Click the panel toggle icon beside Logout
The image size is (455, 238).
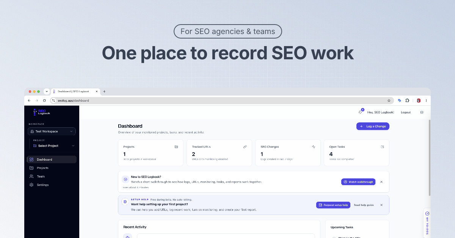(422, 112)
